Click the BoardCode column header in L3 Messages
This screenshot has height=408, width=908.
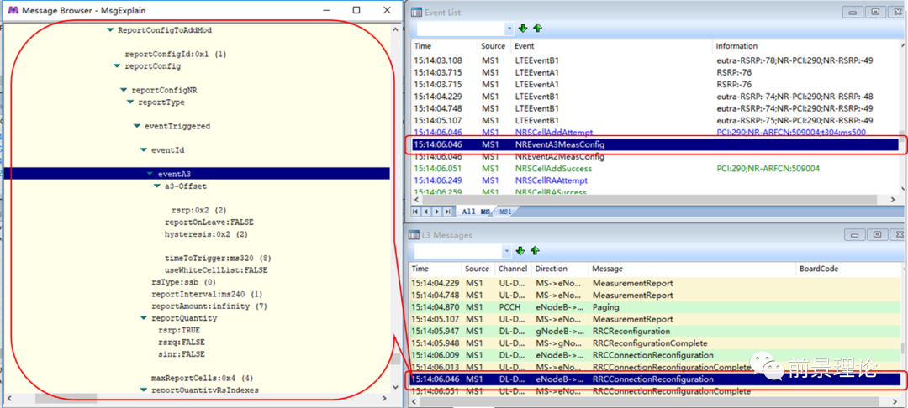point(847,269)
